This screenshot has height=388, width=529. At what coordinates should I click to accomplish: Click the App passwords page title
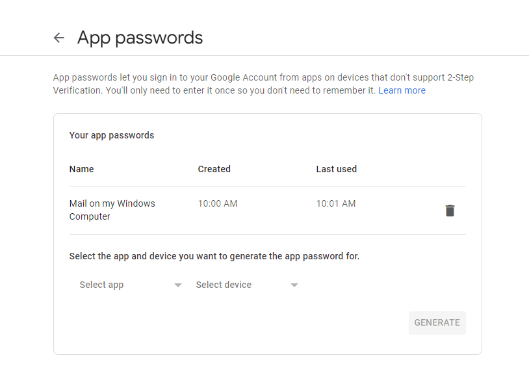(x=140, y=38)
